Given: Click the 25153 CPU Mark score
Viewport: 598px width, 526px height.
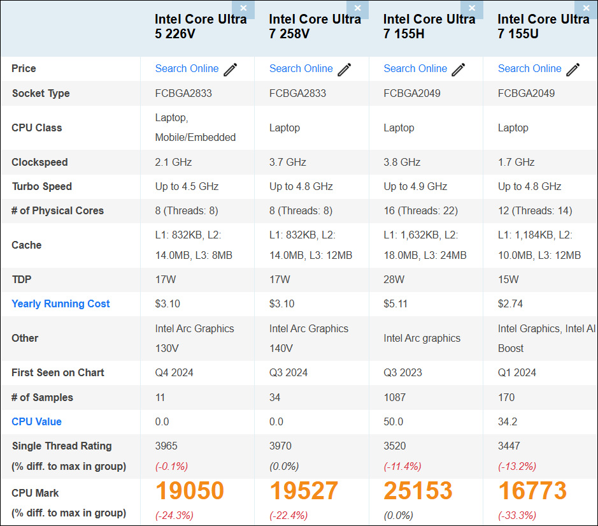Looking at the screenshot, I should (x=418, y=491).
